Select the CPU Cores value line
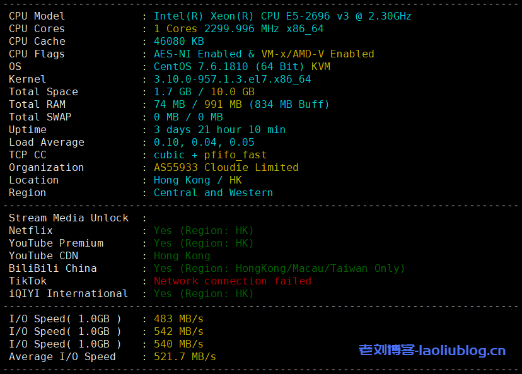The image size is (522, 374). point(238,28)
